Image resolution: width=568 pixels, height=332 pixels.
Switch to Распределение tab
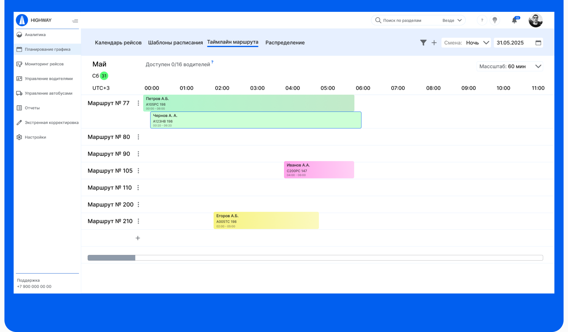(x=285, y=43)
